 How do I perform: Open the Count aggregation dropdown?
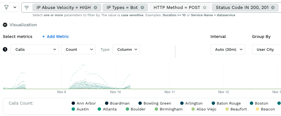[78, 50]
